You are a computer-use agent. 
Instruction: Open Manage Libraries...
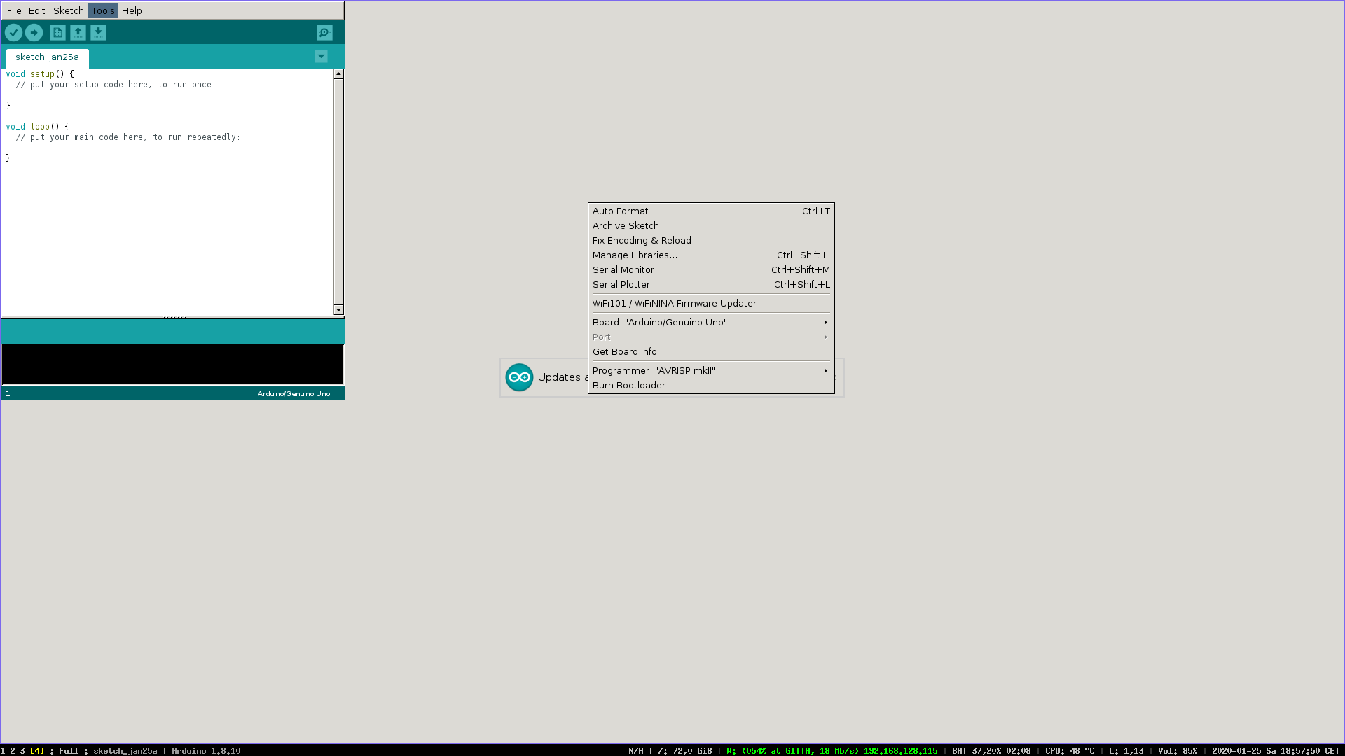pyautogui.click(x=711, y=255)
